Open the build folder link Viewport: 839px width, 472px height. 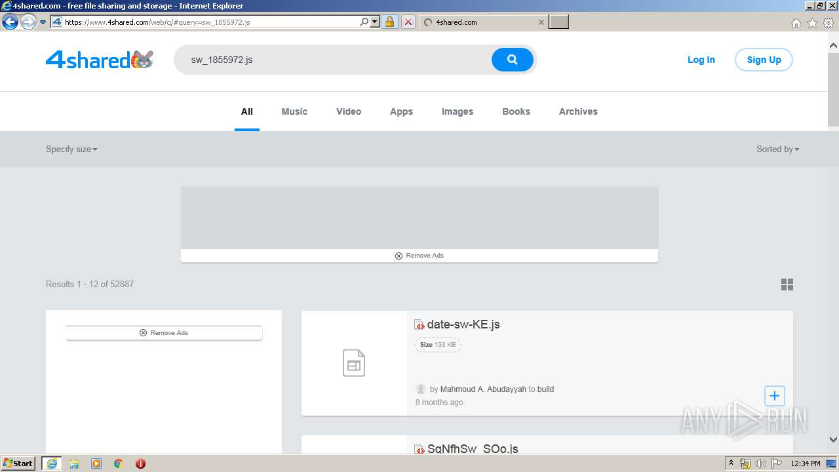click(x=545, y=389)
